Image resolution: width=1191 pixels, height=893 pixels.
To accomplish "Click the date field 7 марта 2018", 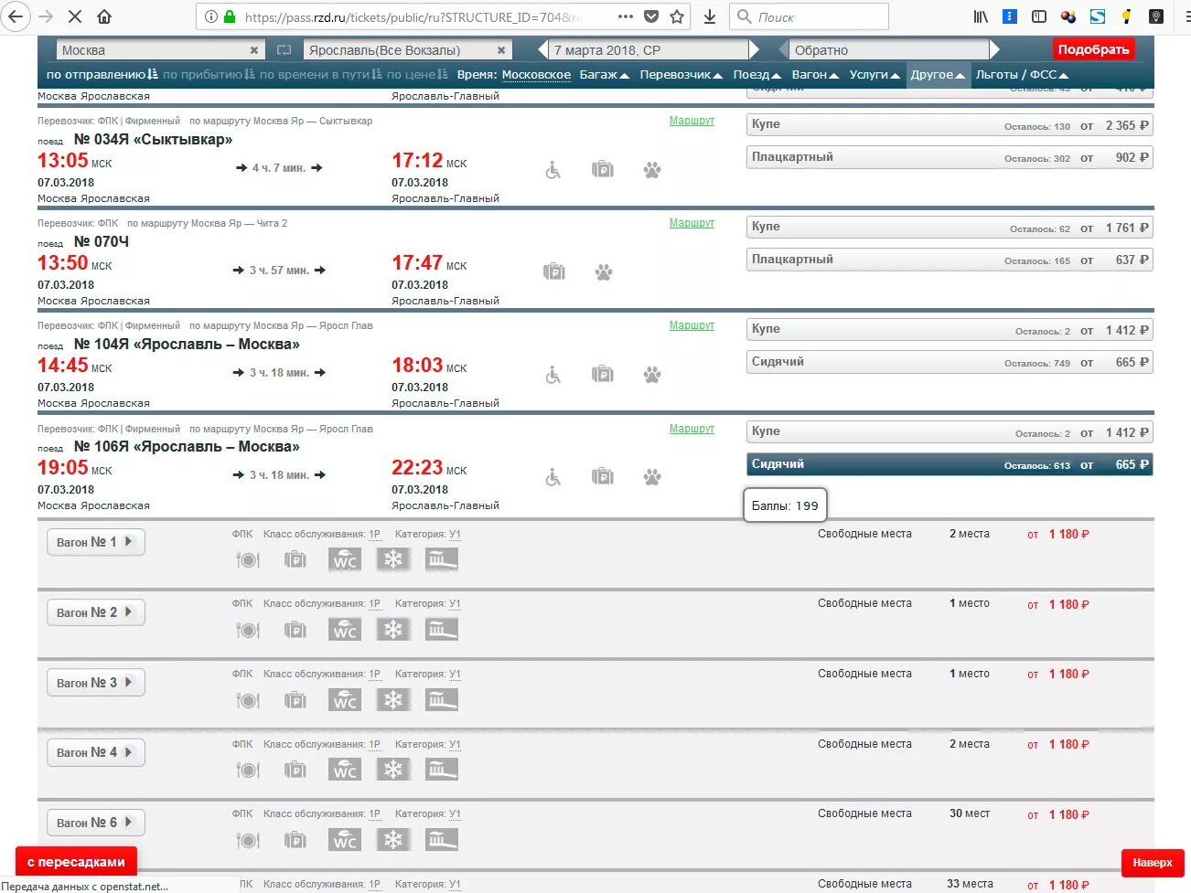I will click(x=648, y=50).
